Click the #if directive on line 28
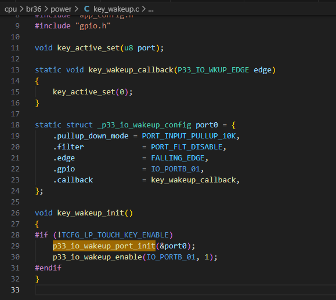The width and height of the screenshot is (336, 300). click(42, 235)
